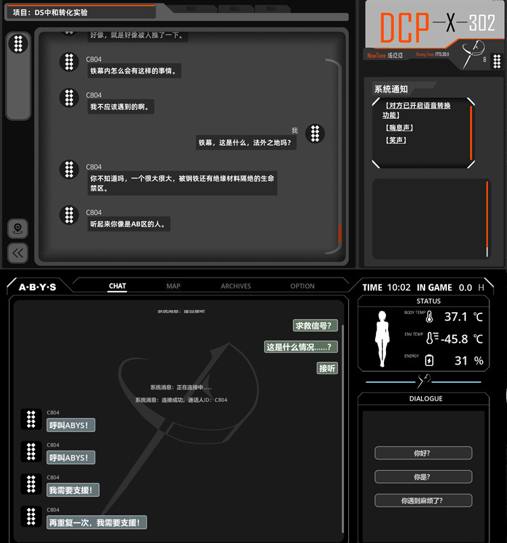Click the dotted avatar icon atop left sidebar
The width and height of the screenshot is (507, 543).
(18, 44)
